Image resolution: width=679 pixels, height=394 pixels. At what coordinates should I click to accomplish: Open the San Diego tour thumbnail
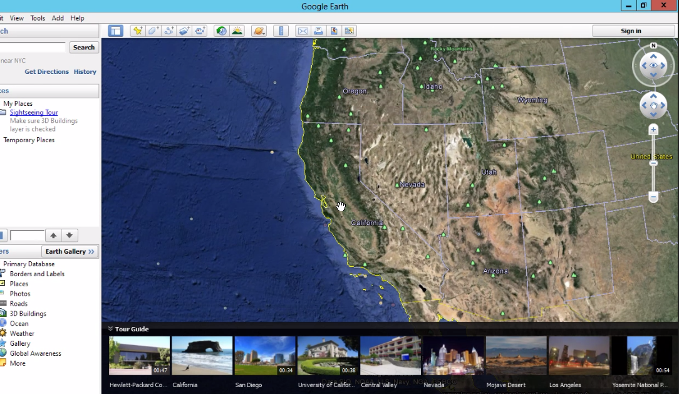264,356
